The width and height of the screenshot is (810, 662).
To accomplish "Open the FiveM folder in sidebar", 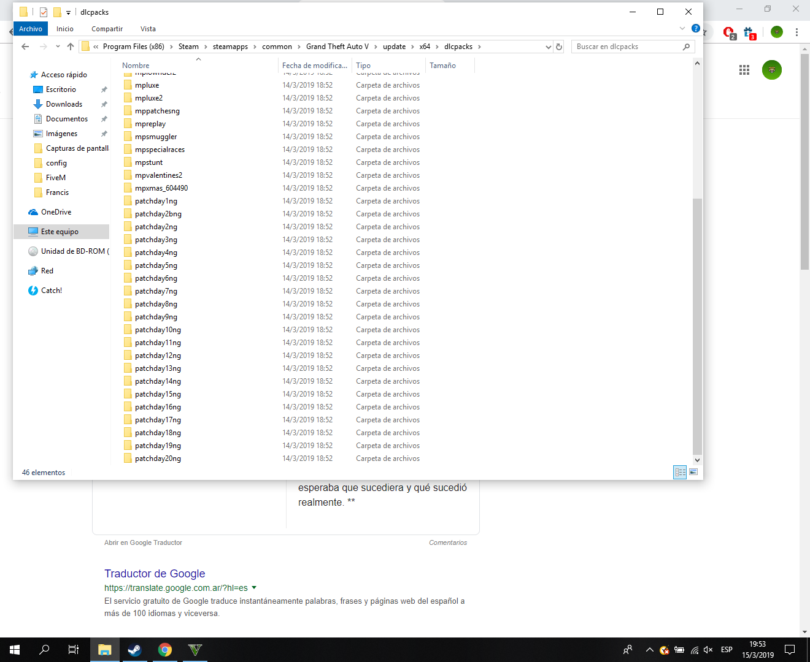I will pos(55,178).
